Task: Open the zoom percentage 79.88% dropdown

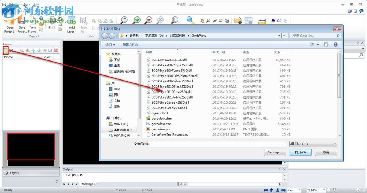Action: pyautogui.click(x=324, y=190)
